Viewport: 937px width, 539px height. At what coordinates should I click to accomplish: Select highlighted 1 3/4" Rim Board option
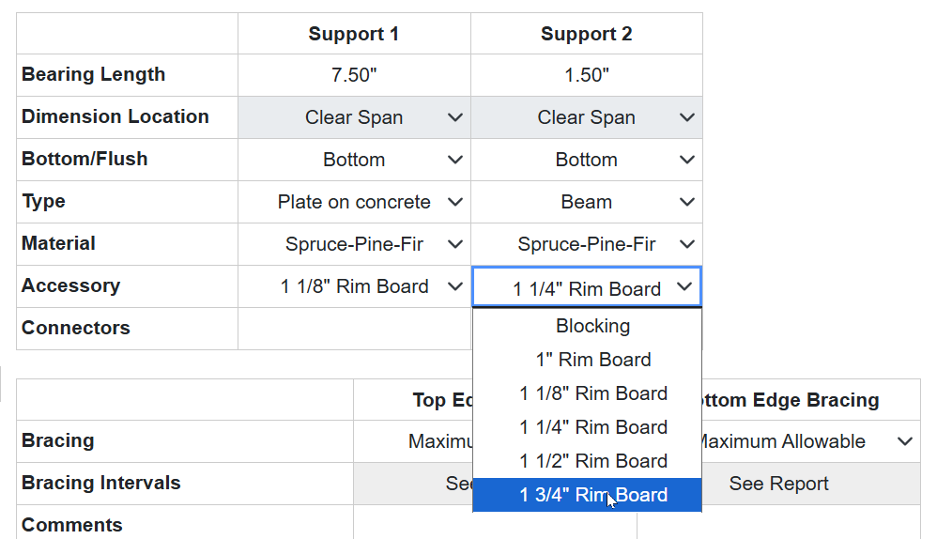pyautogui.click(x=592, y=495)
